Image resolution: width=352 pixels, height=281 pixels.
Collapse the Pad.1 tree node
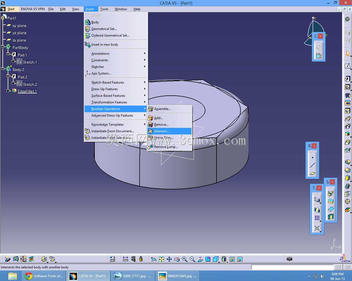pos(8,54)
